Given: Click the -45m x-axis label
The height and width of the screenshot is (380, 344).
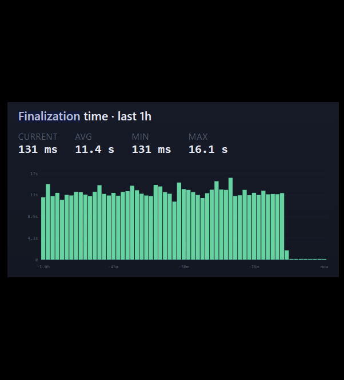Looking at the screenshot, I should (113, 267).
